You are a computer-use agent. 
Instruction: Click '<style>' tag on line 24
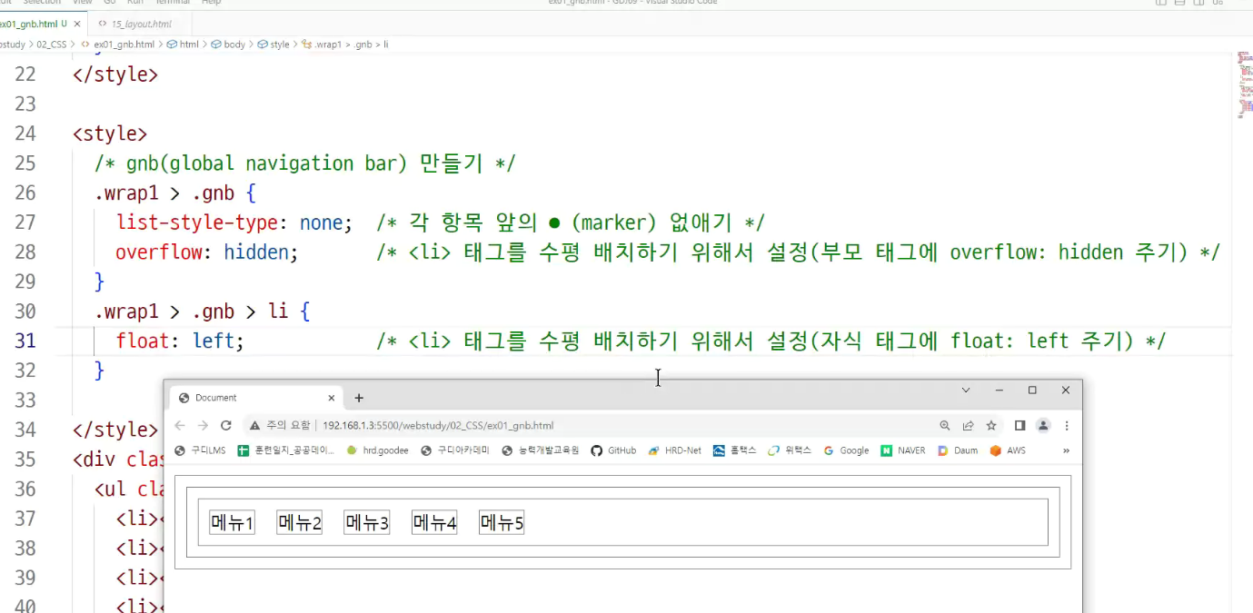point(110,133)
